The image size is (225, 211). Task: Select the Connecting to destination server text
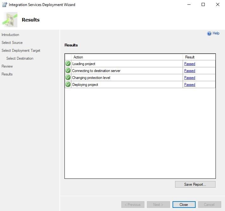click(x=96, y=71)
